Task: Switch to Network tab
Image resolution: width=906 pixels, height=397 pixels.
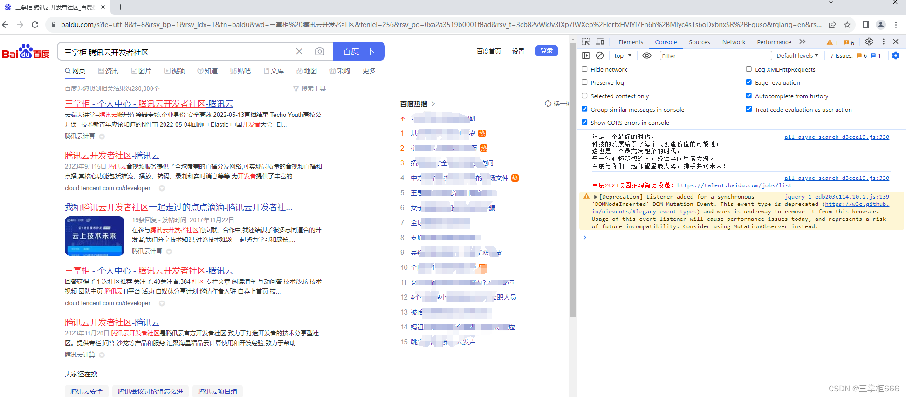Action: tap(734, 42)
